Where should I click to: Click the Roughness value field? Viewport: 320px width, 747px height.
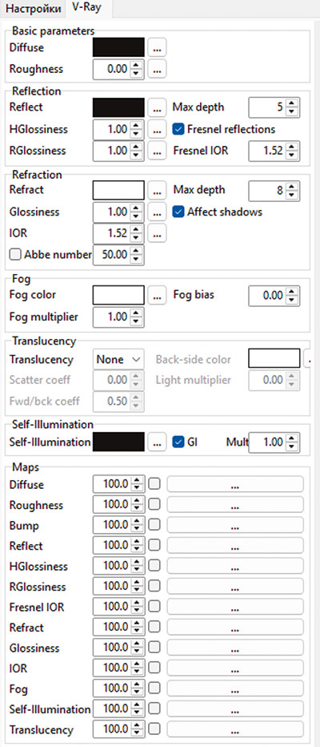click(111, 70)
